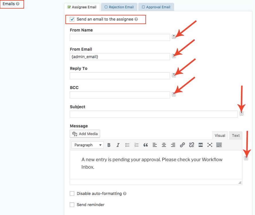Toggle fullscreen editor mode
This screenshot has width=255, height=215.
pyautogui.click(x=210, y=145)
